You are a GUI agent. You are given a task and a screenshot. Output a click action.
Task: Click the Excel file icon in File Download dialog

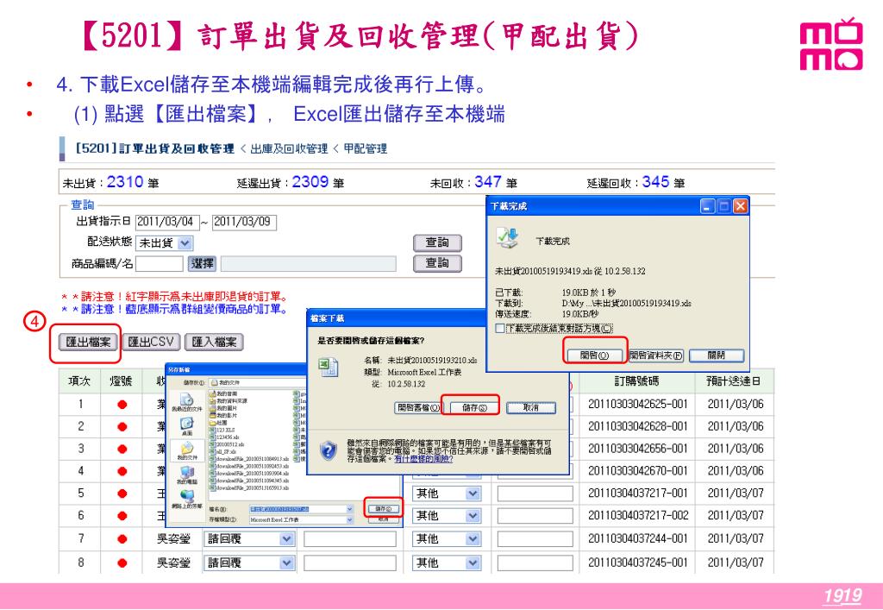(329, 368)
